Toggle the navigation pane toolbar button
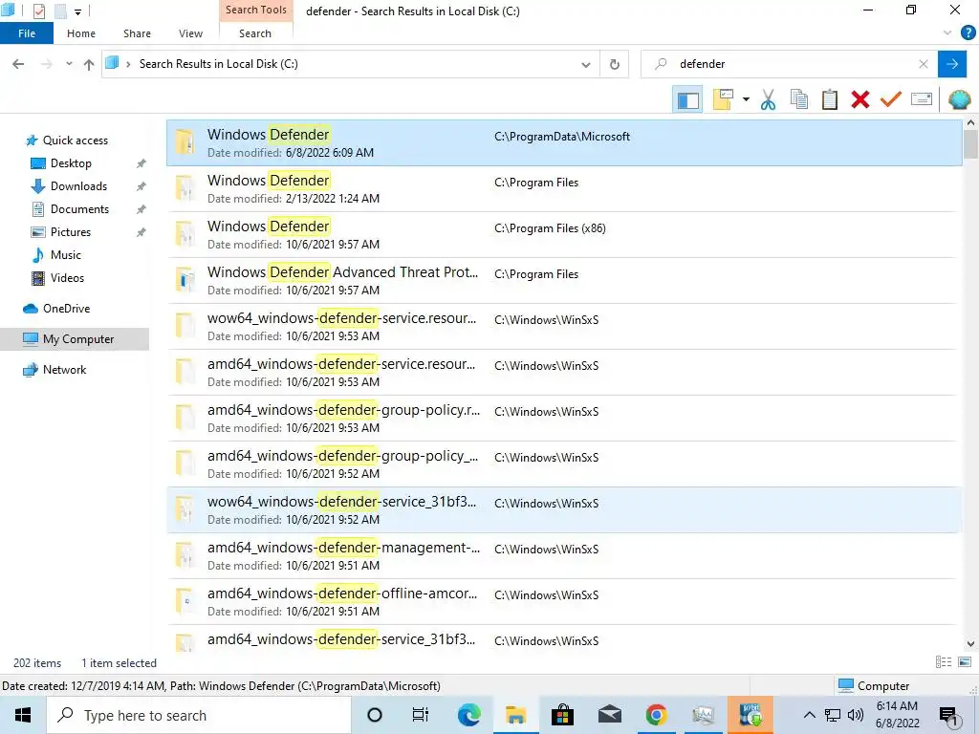Viewport: 979px width, 734px height. (x=687, y=99)
